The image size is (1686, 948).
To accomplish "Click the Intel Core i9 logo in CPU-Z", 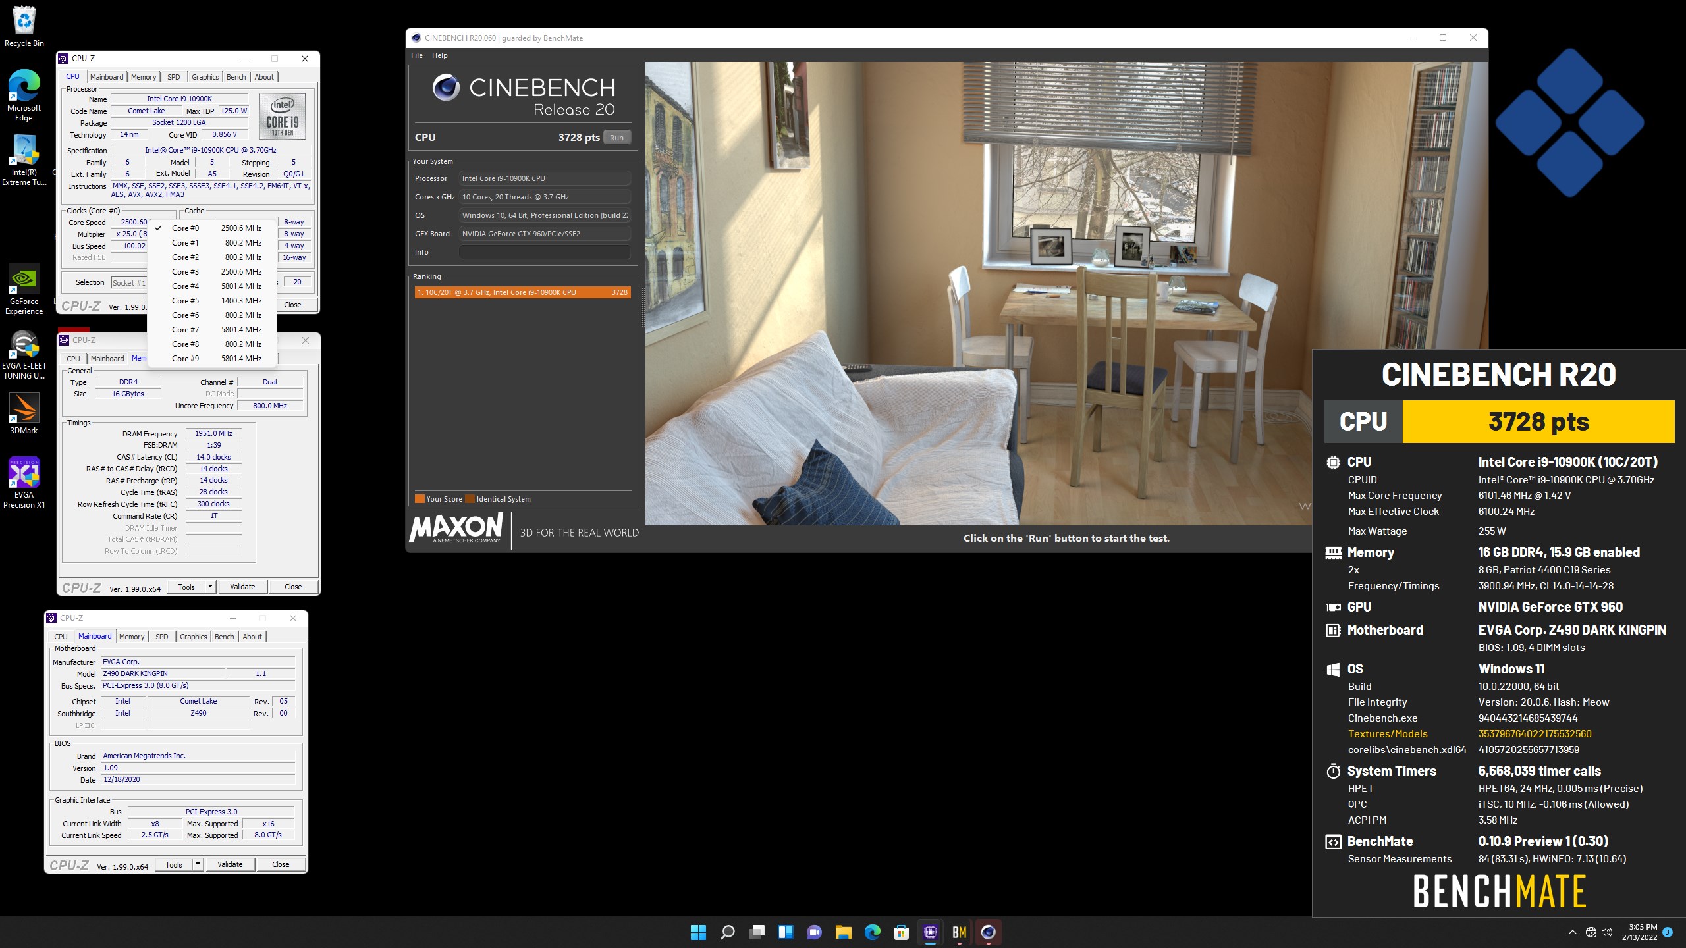I will click(283, 117).
